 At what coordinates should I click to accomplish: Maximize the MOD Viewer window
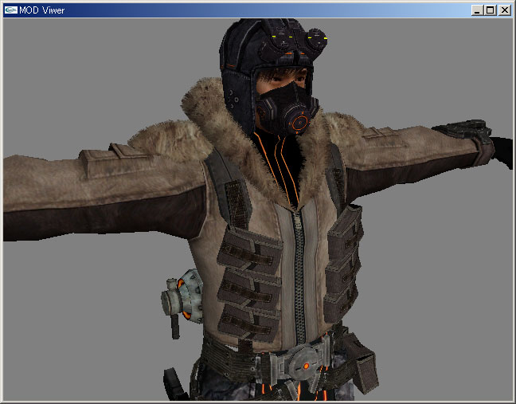pyautogui.click(x=490, y=10)
